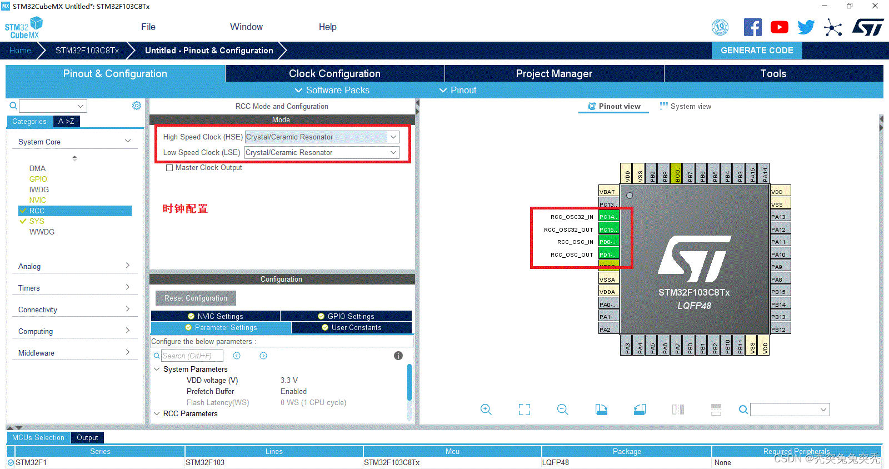Open the GPIO Settings tab
This screenshot has height=469, width=889.
pos(346,316)
